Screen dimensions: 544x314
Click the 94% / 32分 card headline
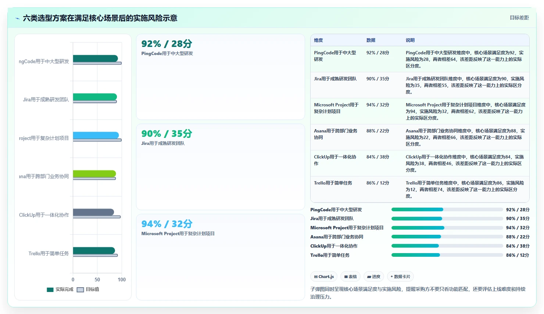coord(167,224)
